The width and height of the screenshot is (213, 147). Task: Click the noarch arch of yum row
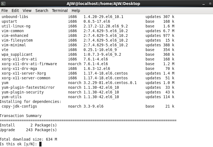75,83
